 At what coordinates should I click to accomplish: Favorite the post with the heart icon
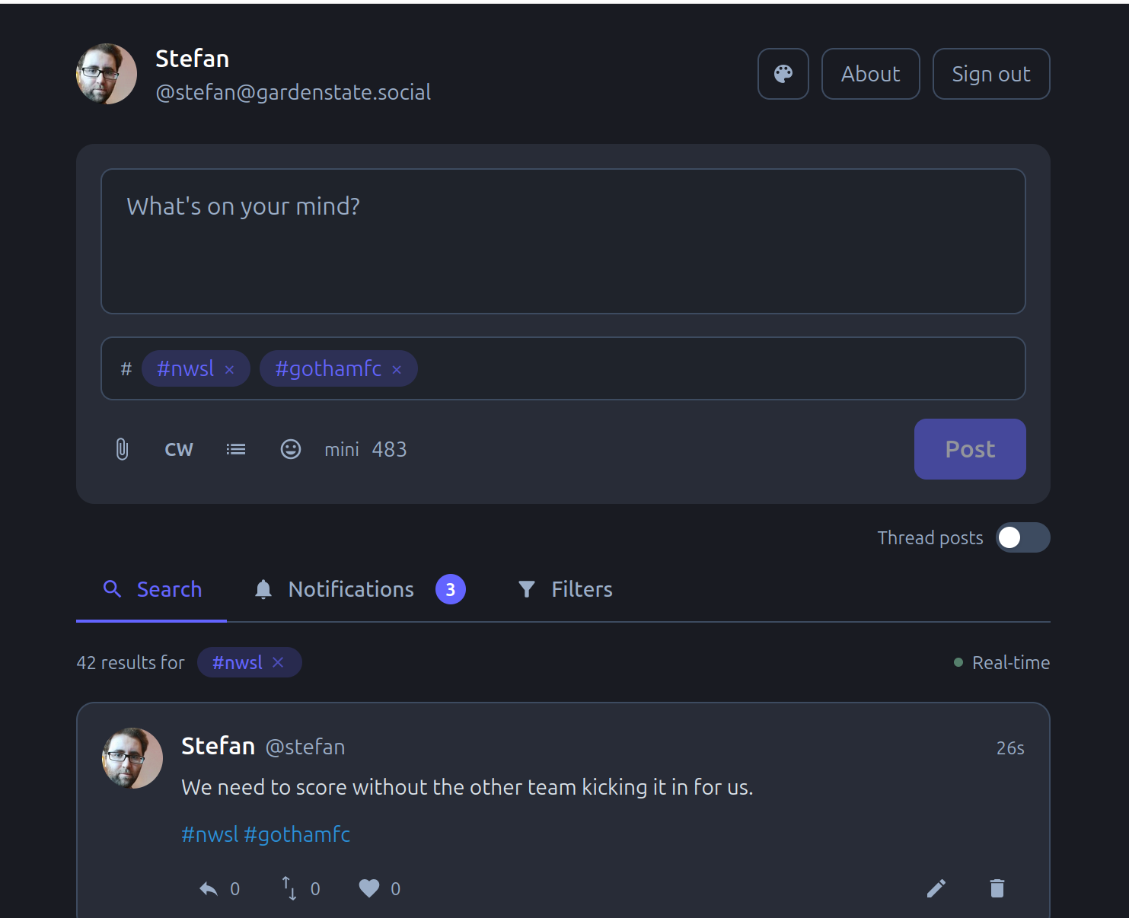[369, 888]
